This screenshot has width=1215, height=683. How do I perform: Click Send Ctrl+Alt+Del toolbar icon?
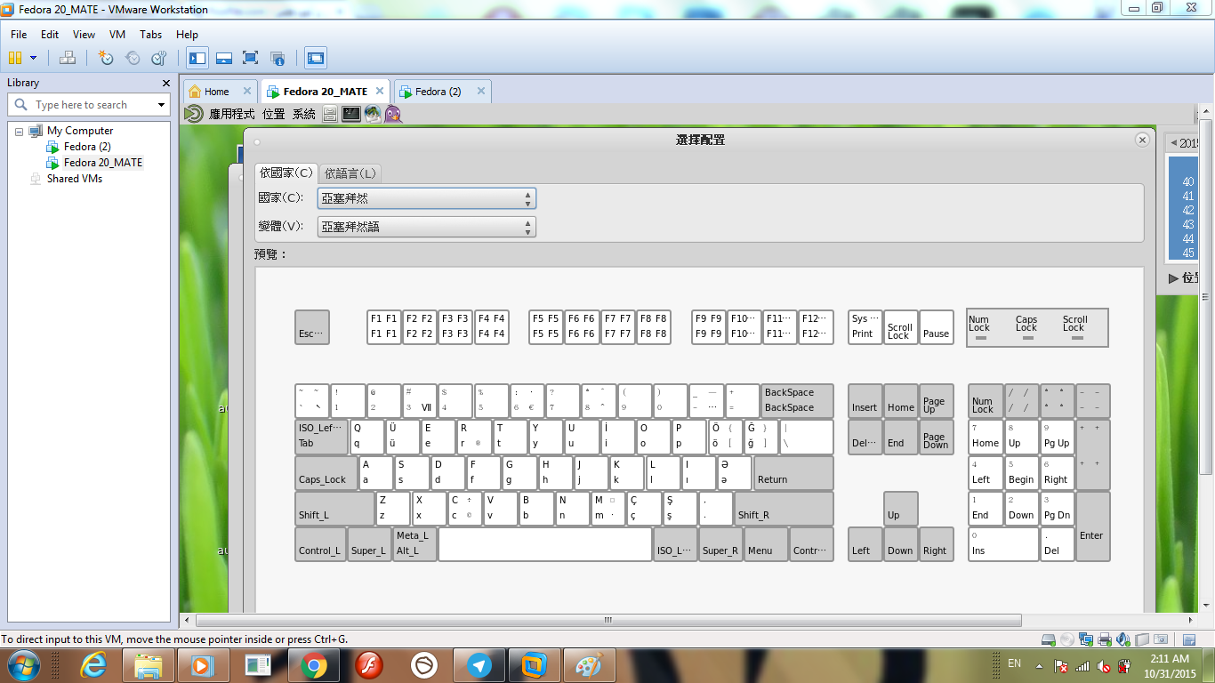[x=68, y=58]
